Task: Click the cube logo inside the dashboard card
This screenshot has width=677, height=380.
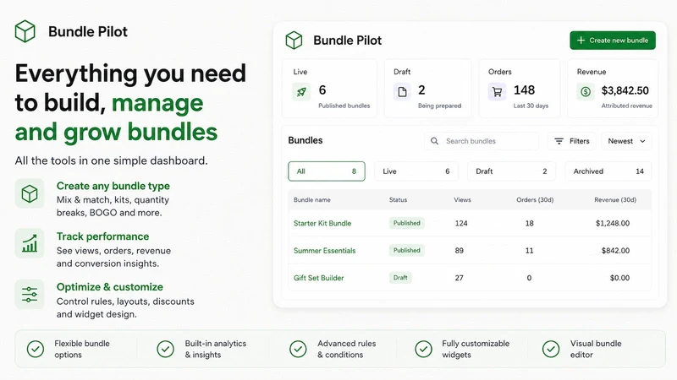Action: coord(294,40)
